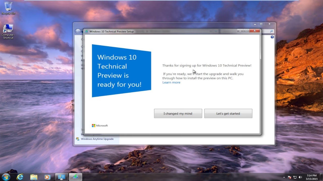The width and height of the screenshot is (323, 181).
Task: Maximize the background Control Panel window
Action: (x=261, y=24)
